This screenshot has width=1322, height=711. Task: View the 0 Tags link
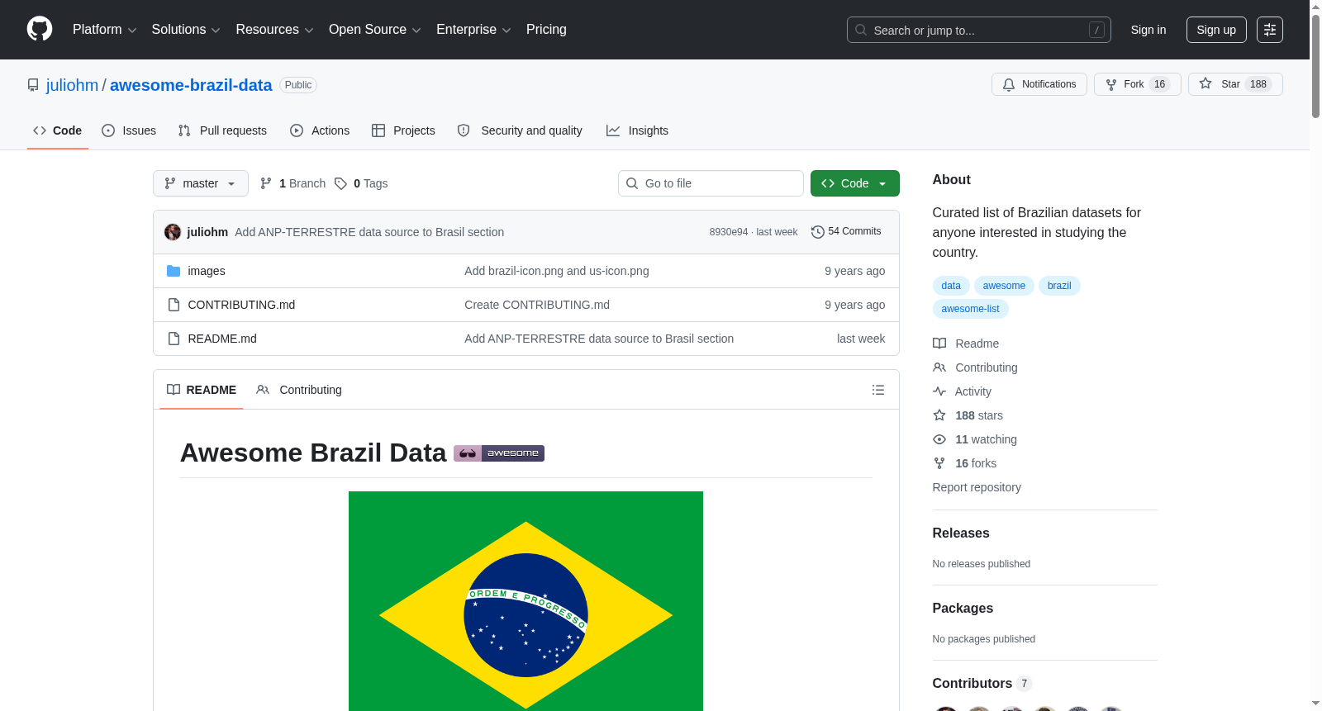[361, 183]
